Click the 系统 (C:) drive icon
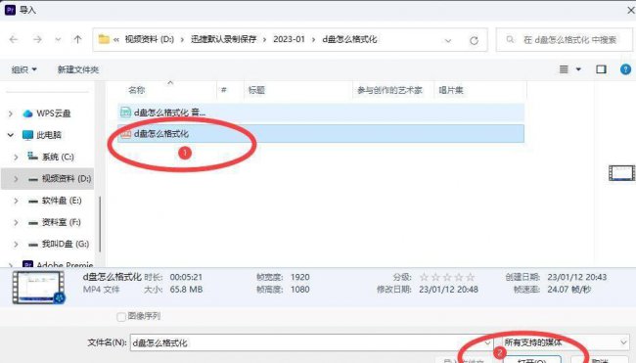The width and height of the screenshot is (636, 363). pyautogui.click(x=32, y=157)
